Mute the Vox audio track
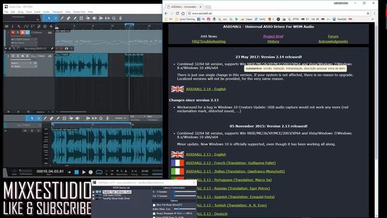This screenshot has height=218, width=387. coord(13,56)
